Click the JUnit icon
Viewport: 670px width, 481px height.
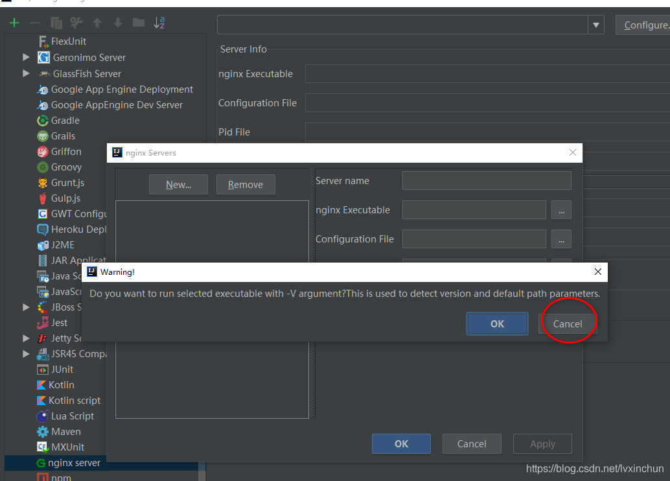coord(43,370)
